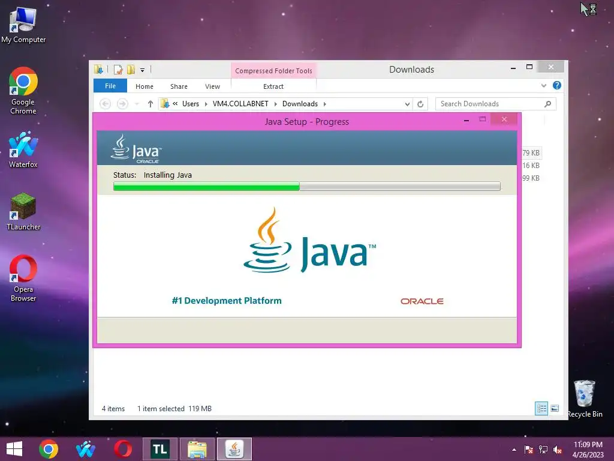Open the File tab in Downloads window
The width and height of the screenshot is (614, 461).
pyautogui.click(x=110, y=86)
